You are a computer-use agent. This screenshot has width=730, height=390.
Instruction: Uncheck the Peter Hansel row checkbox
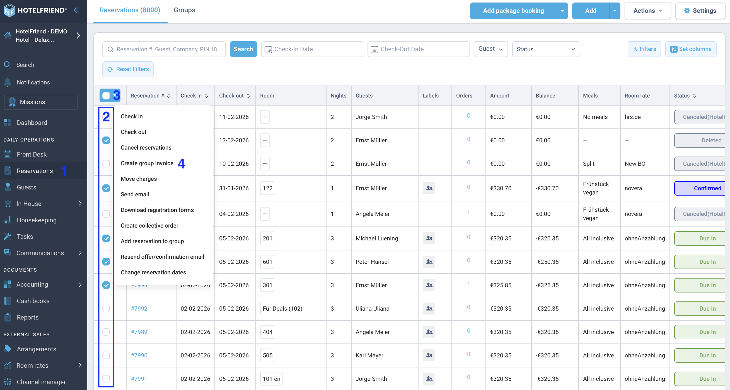coord(106,262)
